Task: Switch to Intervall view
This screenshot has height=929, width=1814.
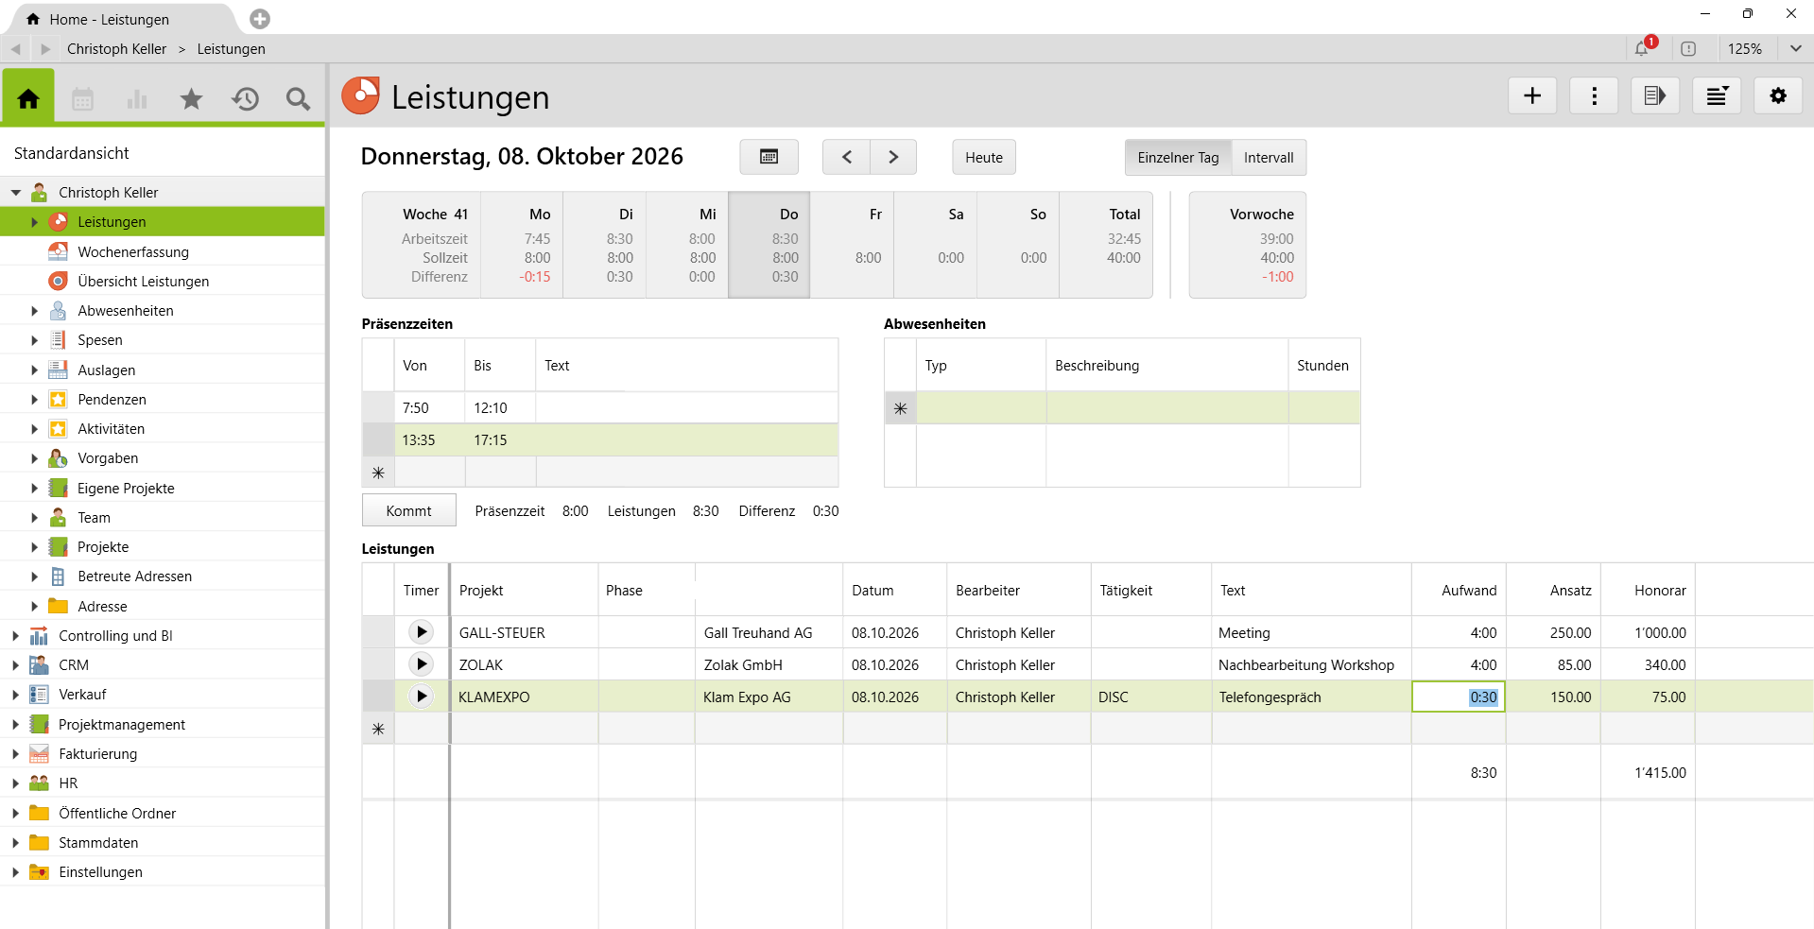Action: click(x=1269, y=158)
